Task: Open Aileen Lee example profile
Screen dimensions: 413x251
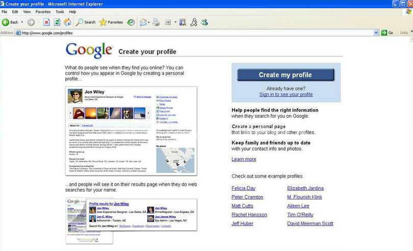Action: (x=298, y=206)
